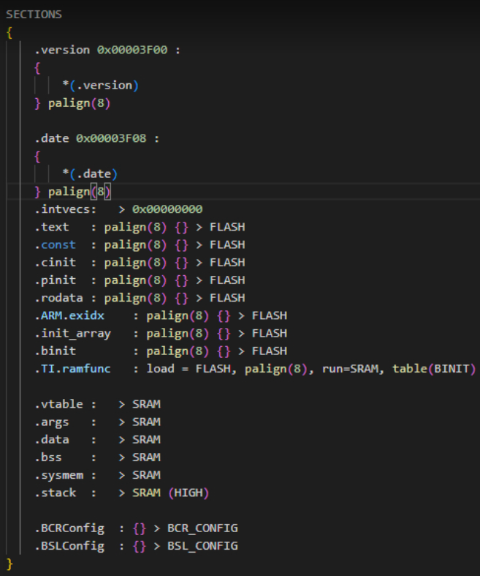Click the .binit section name
Screen dimensions: 480x576
click(56, 351)
